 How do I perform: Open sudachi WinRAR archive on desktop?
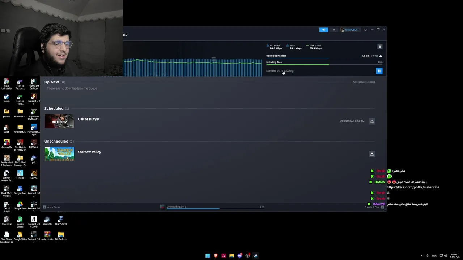click(x=47, y=236)
